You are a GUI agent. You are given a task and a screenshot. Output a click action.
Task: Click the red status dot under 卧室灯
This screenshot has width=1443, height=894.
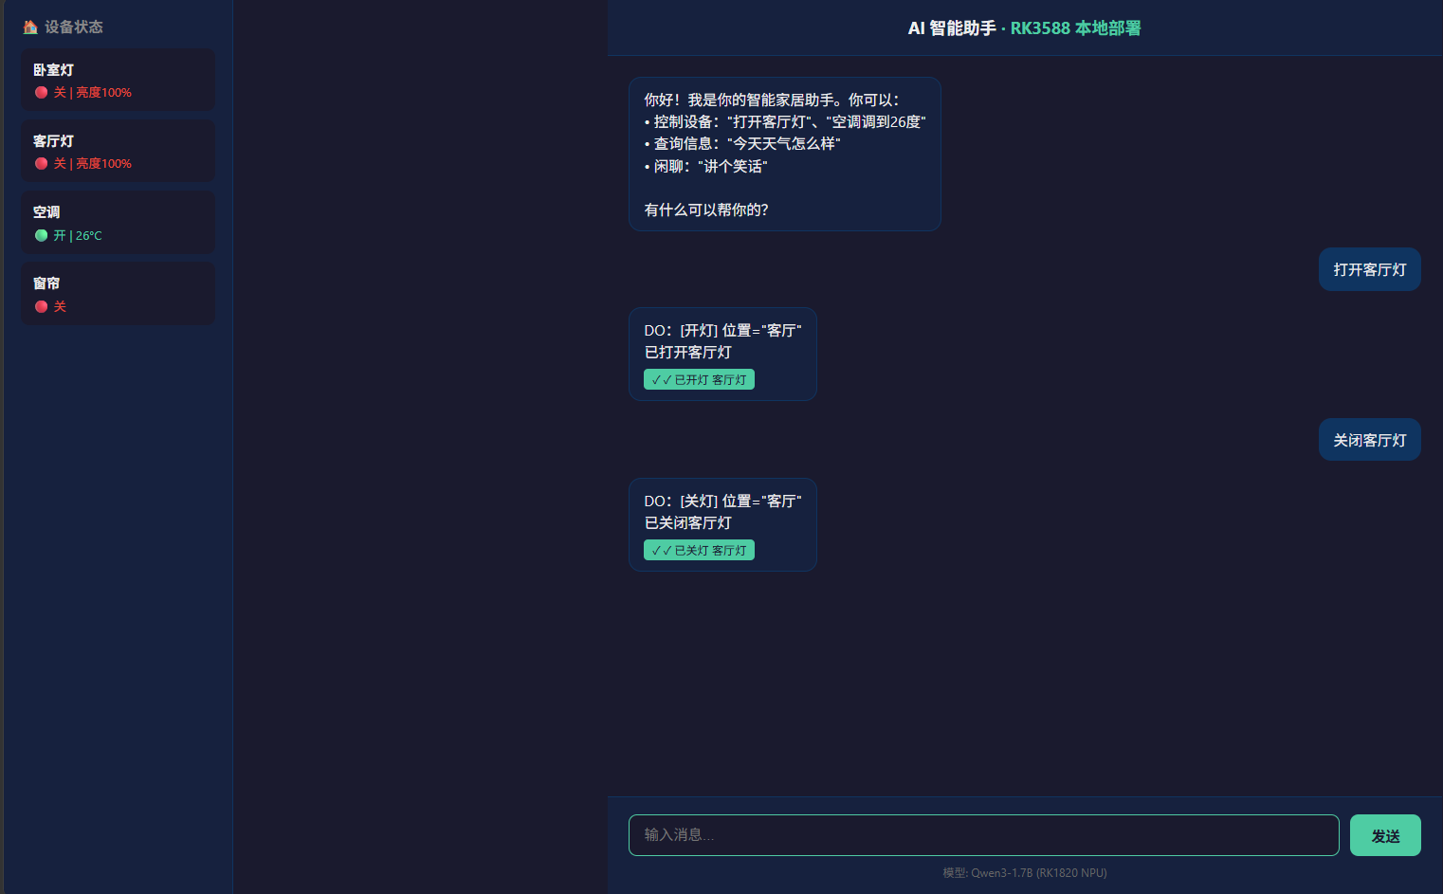[x=42, y=93]
